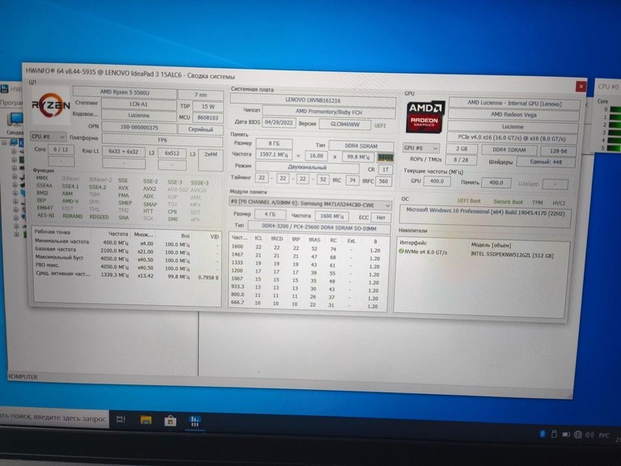The image size is (621, 466).
Task: Click the UEFI Boot indicator
Action: tap(469, 201)
